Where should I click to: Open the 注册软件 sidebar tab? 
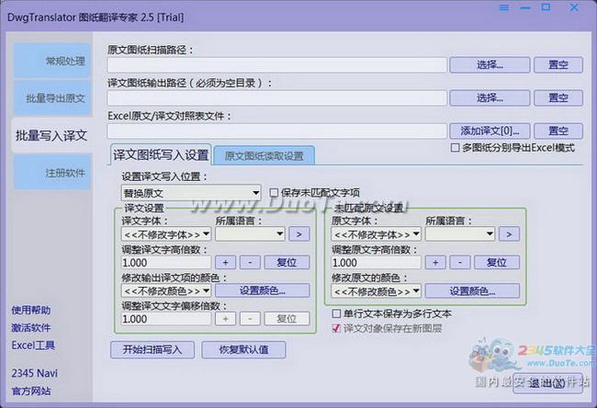click(x=52, y=173)
